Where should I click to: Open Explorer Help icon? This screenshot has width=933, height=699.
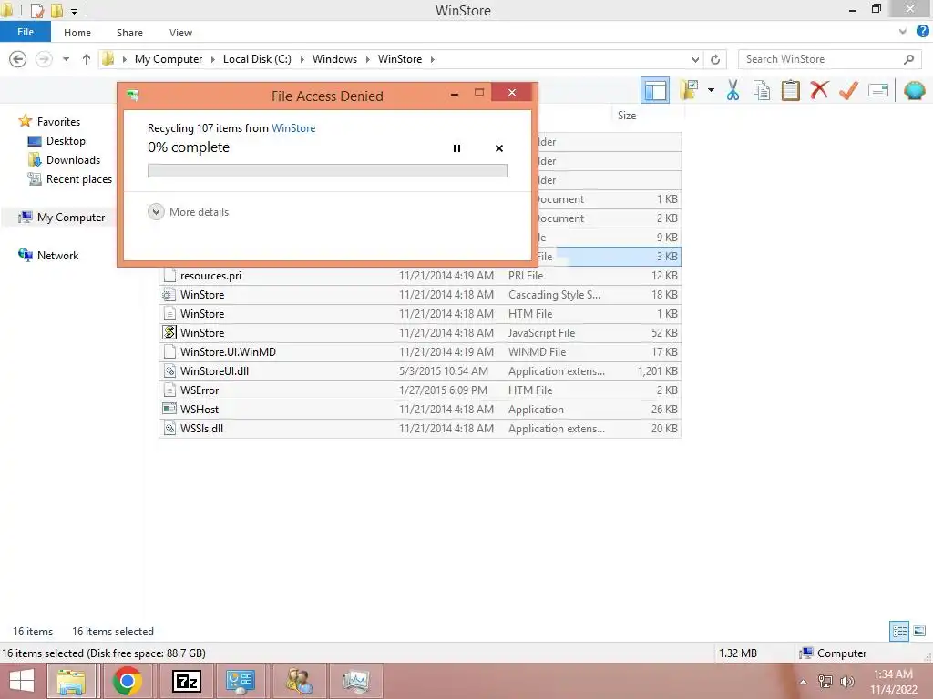[922, 32]
